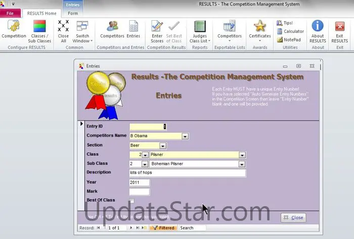This screenshot has width=354, height=239.
Task: Launch the NotePad utility
Action: point(289,40)
